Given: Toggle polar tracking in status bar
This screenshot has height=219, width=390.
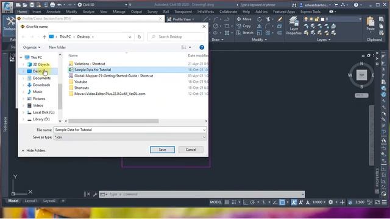Looking at the screenshot, I should [252, 202].
